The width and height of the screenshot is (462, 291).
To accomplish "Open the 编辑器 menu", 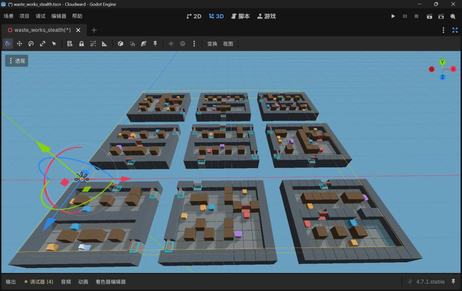I will coord(59,16).
